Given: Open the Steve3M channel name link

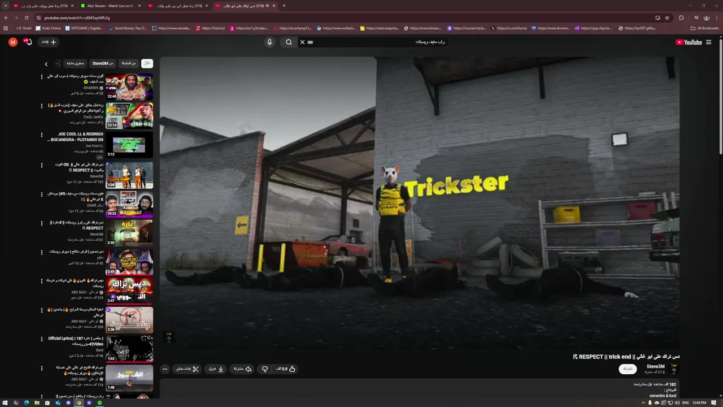Looking at the screenshot, I should pos(655,366).
